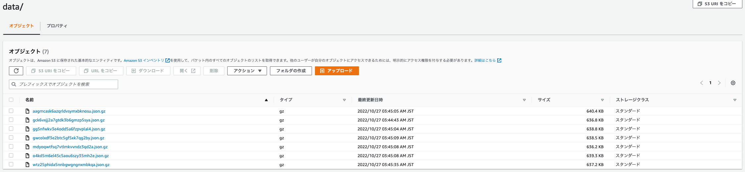Check the box for o4kd5m6el45c5aou6szy35mh2e.json.gz

pos(11,155)
